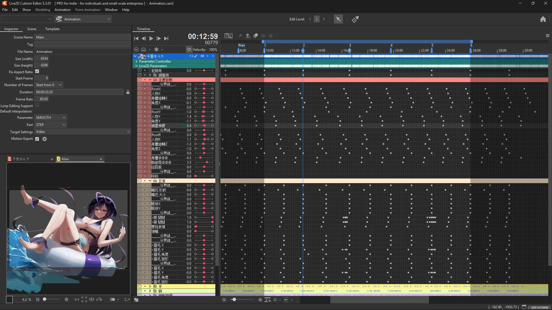Toggle visibility eye of 千里せんり track
Screen dimensions: 552x310
tap(202, 56)
